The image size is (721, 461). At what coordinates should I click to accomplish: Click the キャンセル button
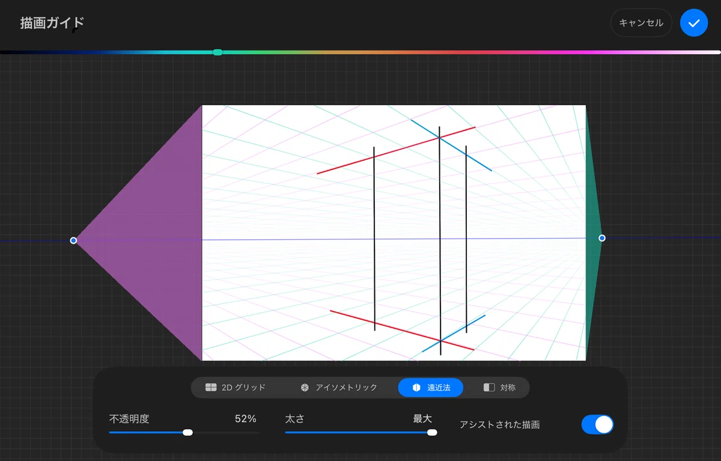641,23
